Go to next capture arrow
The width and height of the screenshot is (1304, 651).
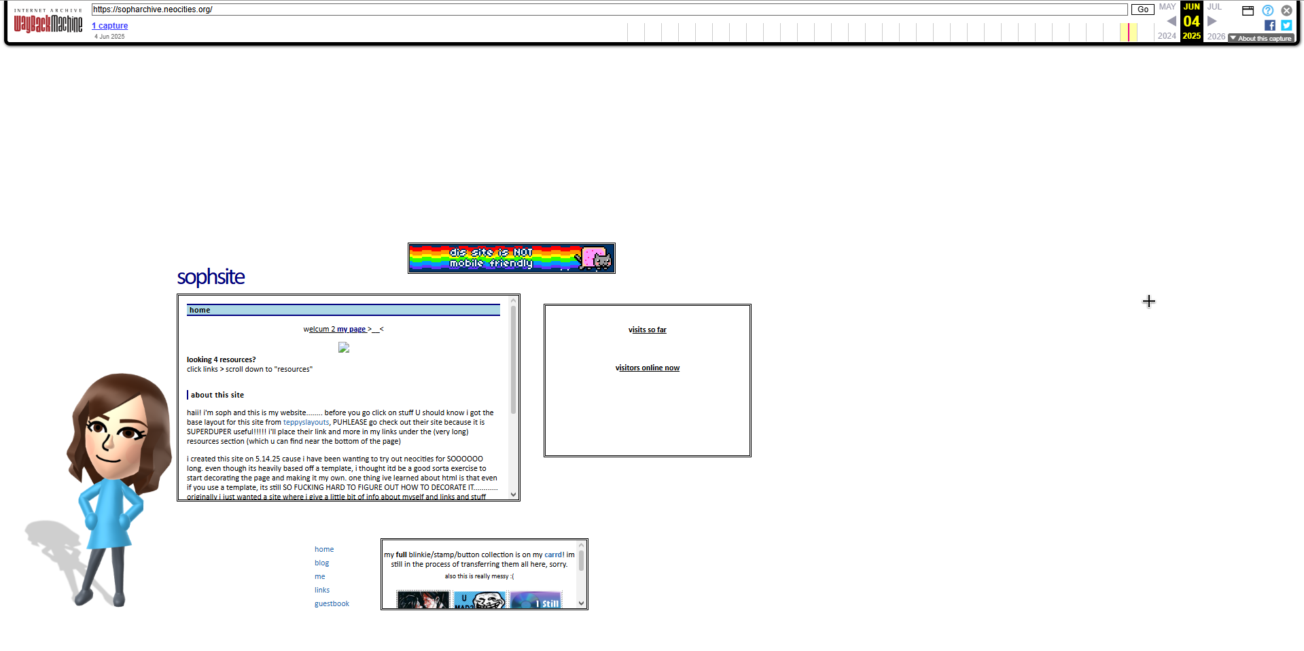1212,21
